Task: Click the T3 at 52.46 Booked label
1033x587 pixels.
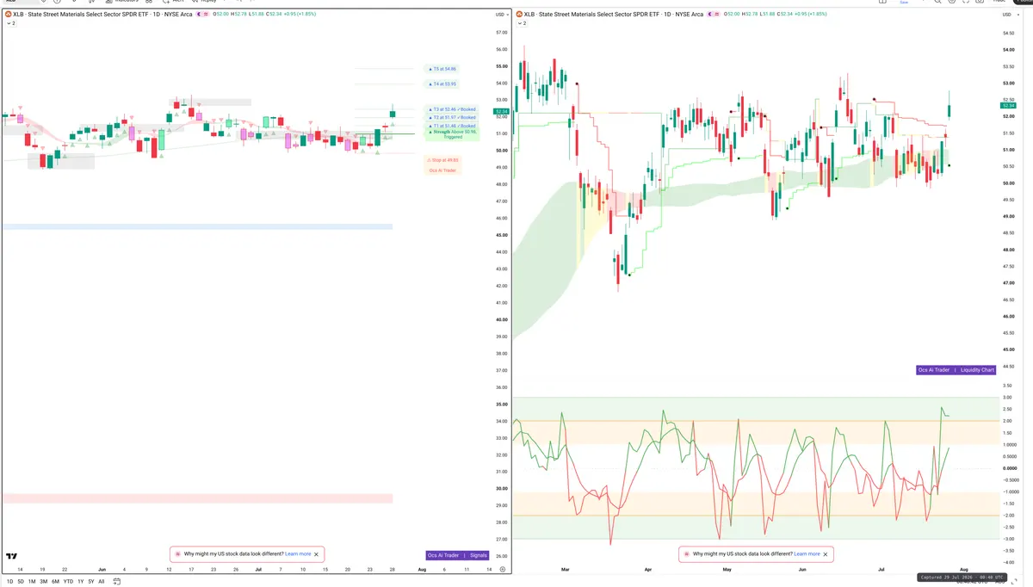Action: 452,109
